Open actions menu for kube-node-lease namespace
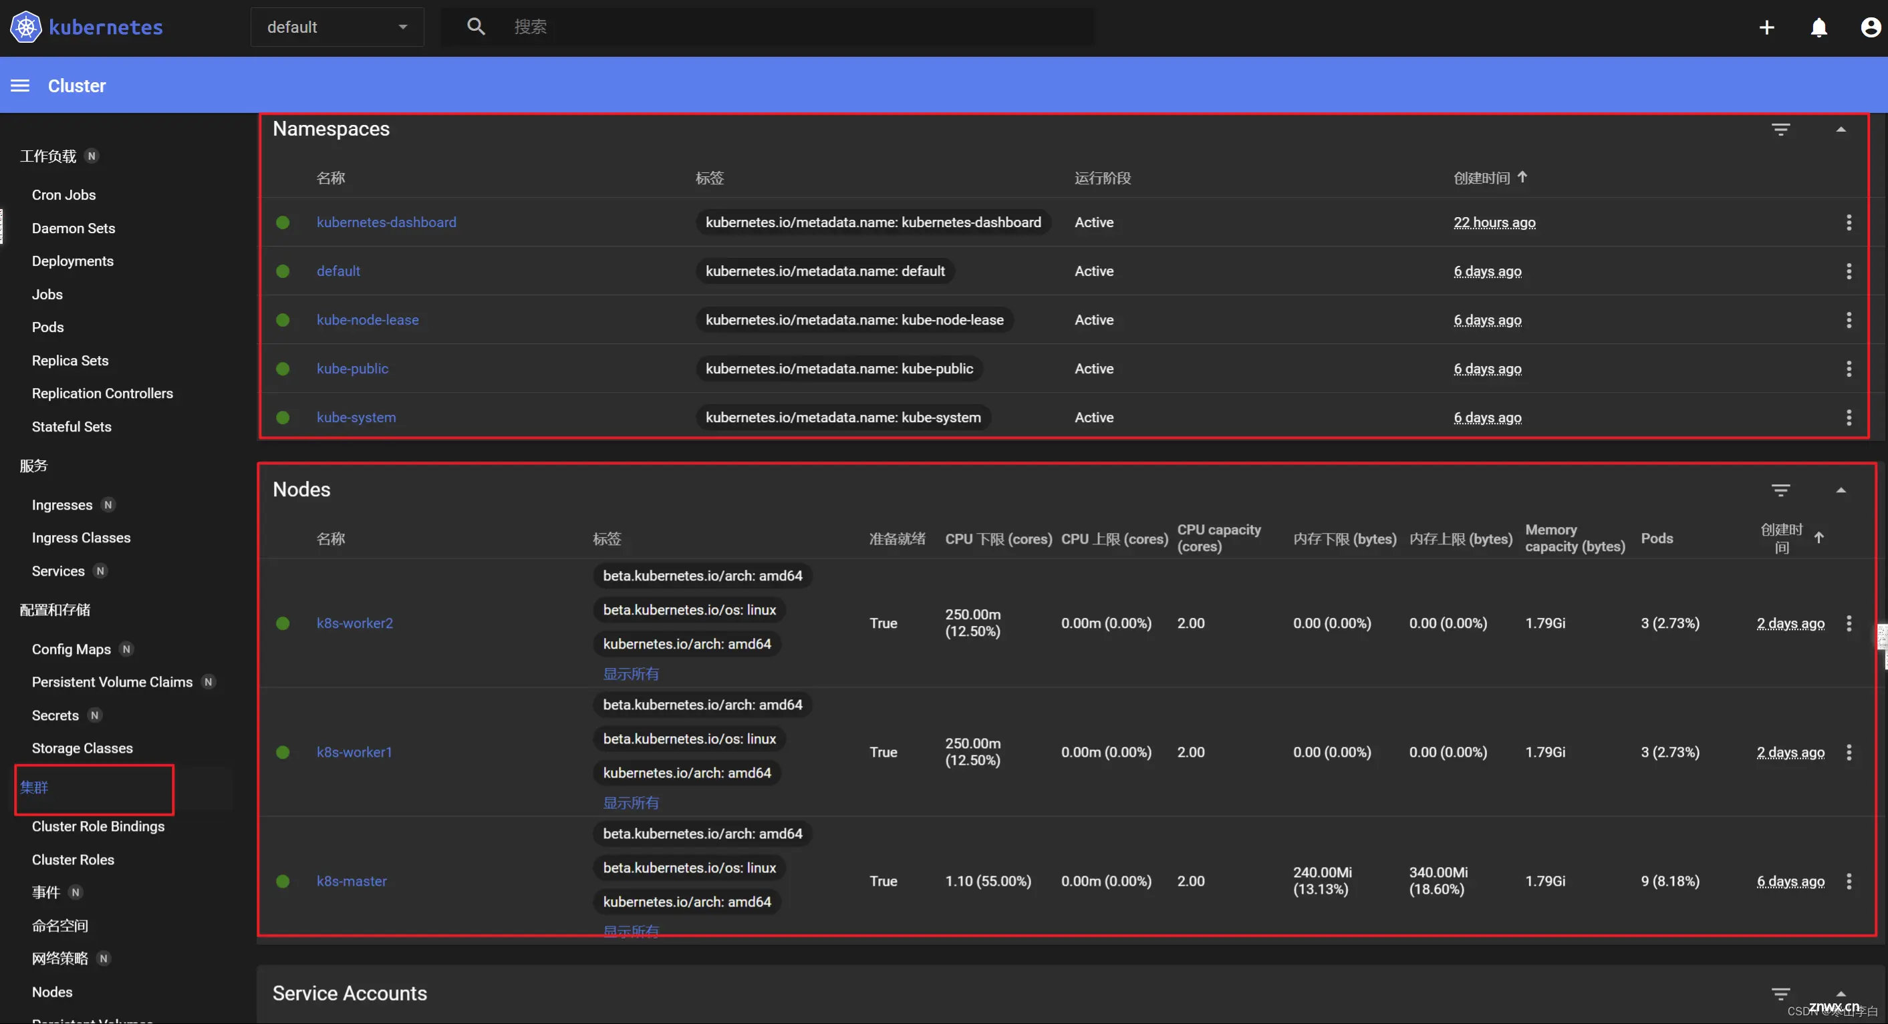The image size is (1888, 1024). point(1849,320)
